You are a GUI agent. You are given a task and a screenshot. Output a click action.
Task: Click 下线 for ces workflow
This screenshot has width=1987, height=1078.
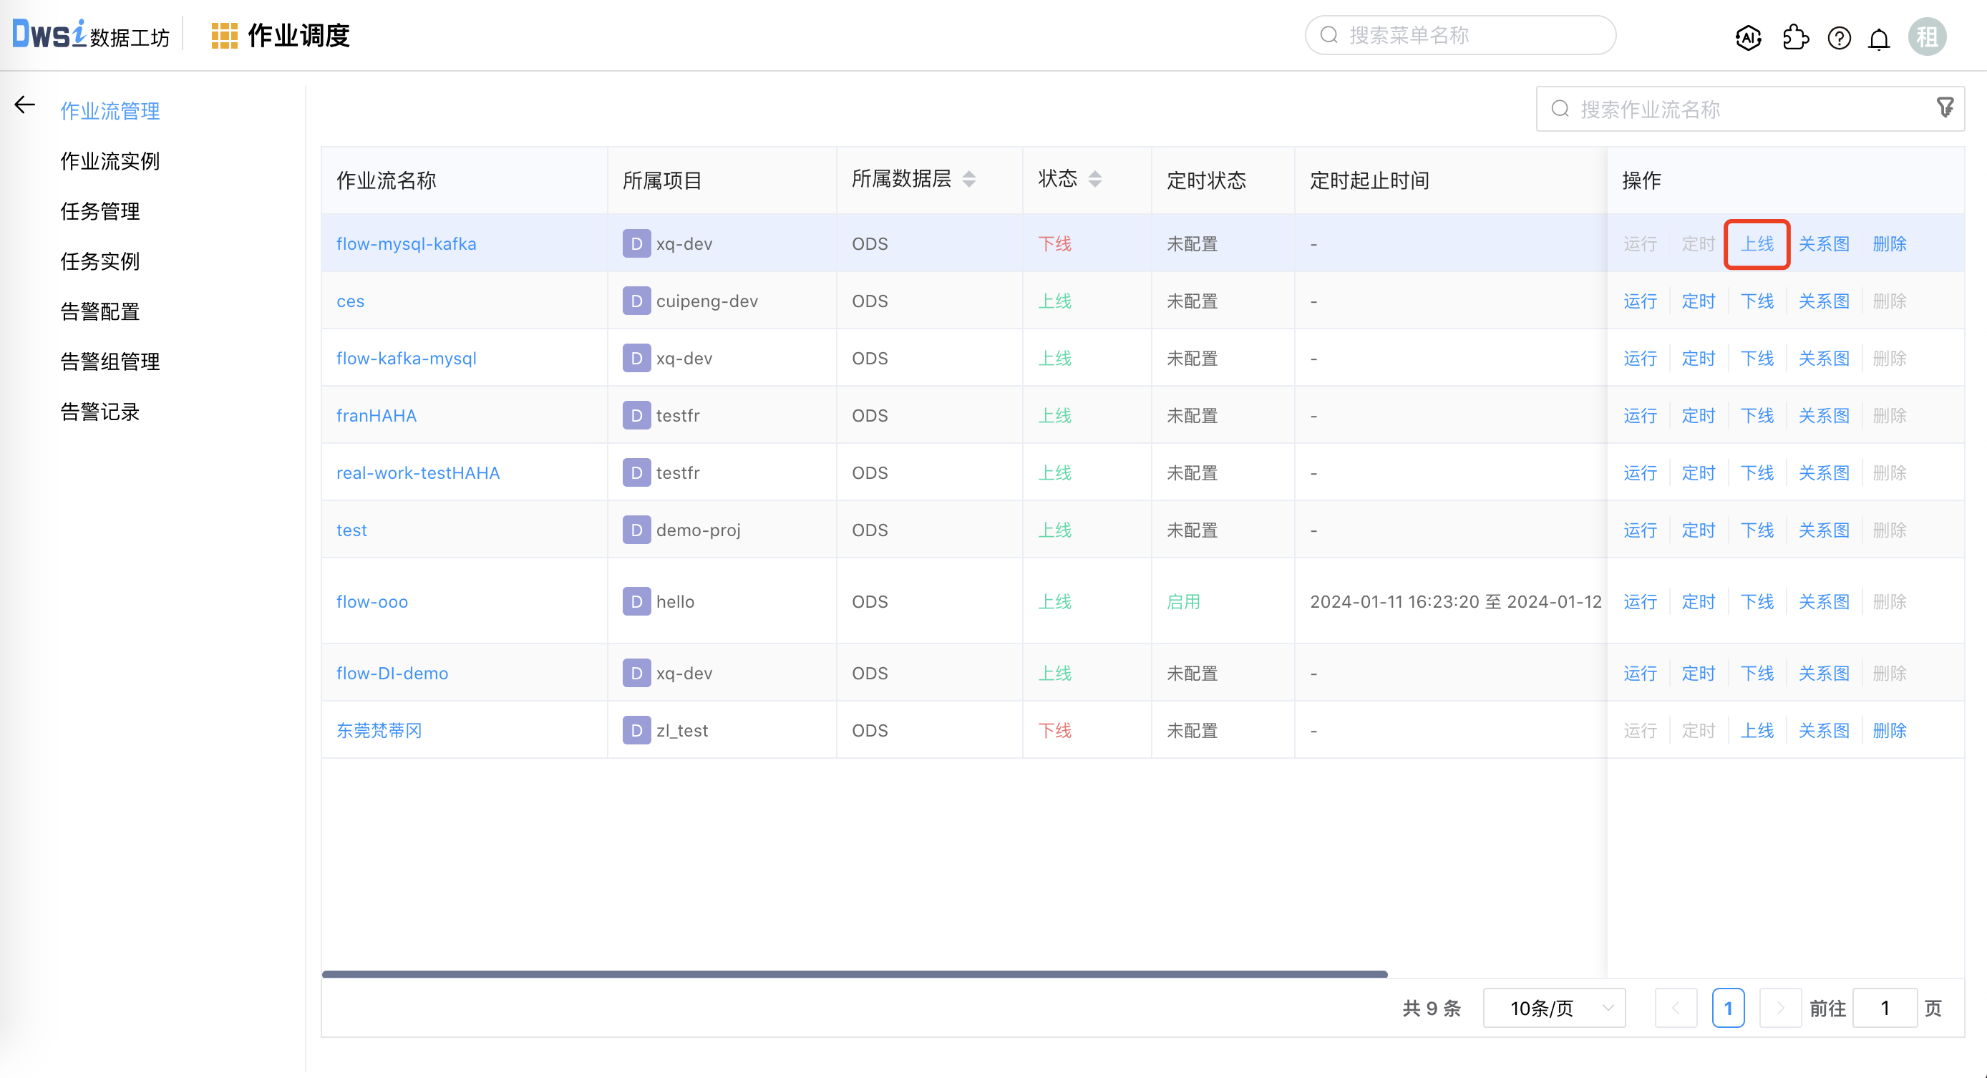pos(1757,301)
